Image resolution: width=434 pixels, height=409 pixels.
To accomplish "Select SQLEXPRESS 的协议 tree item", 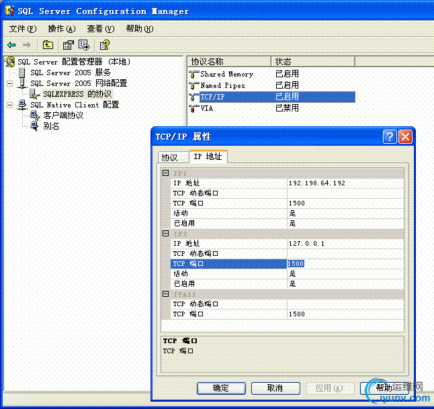I will [x=77, y=94].
